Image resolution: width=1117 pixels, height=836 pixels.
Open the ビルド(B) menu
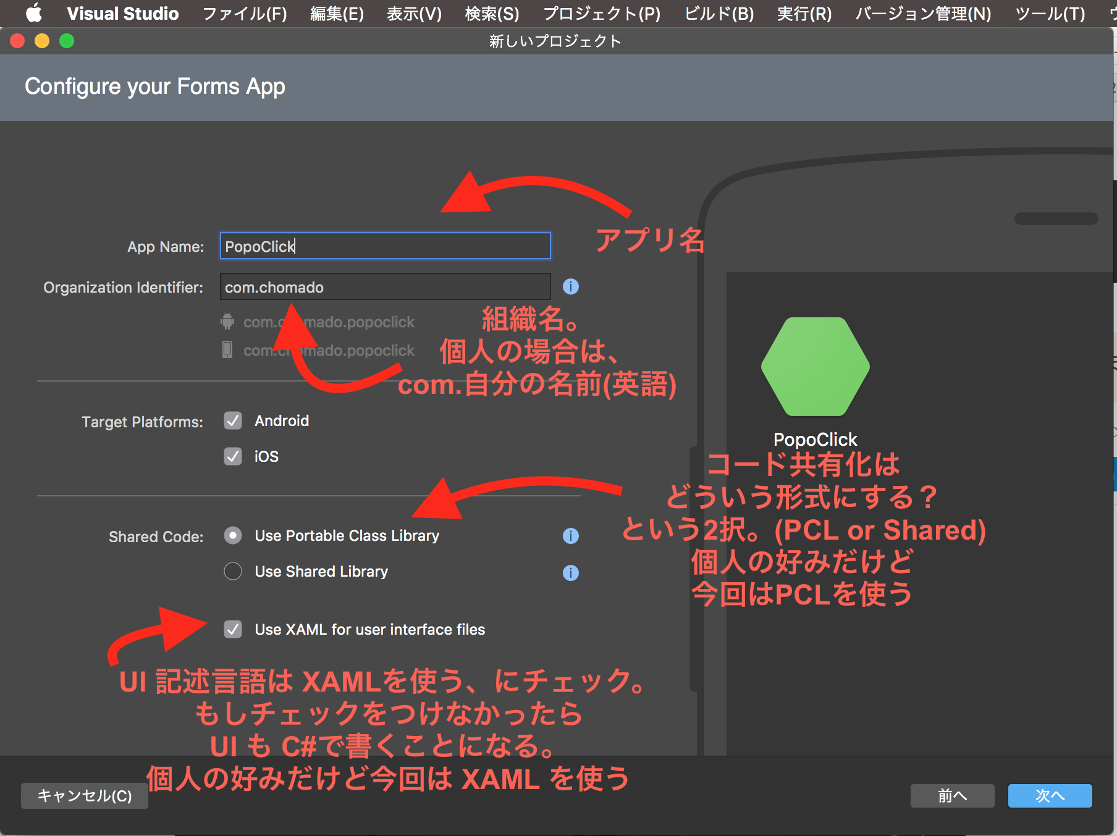(719, 14)
